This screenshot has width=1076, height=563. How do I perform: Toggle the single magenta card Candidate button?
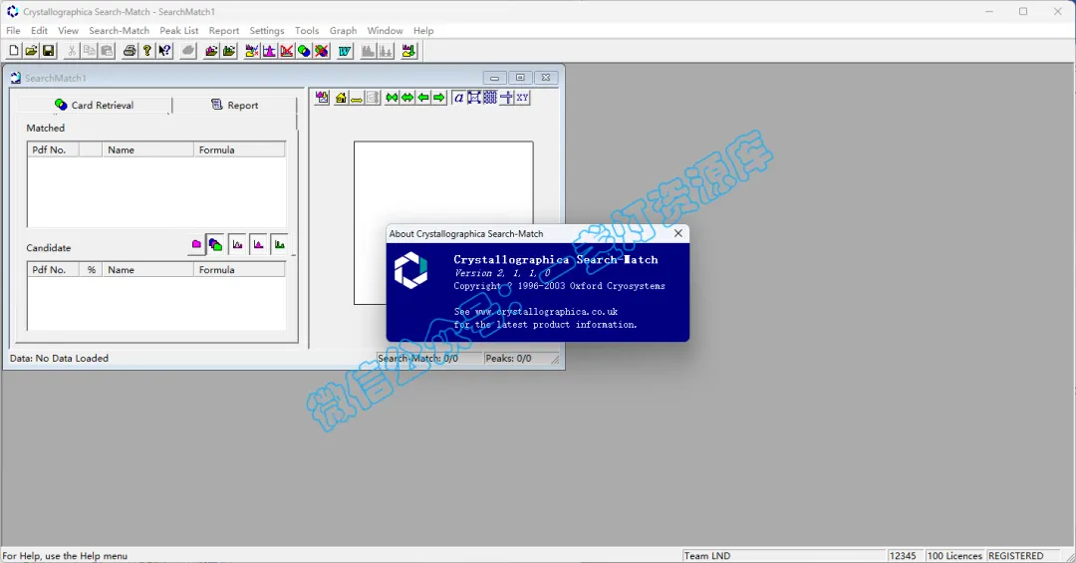pos(196,244)
